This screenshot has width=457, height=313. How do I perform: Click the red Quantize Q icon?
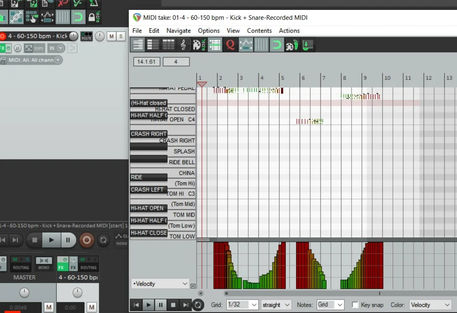230,45
